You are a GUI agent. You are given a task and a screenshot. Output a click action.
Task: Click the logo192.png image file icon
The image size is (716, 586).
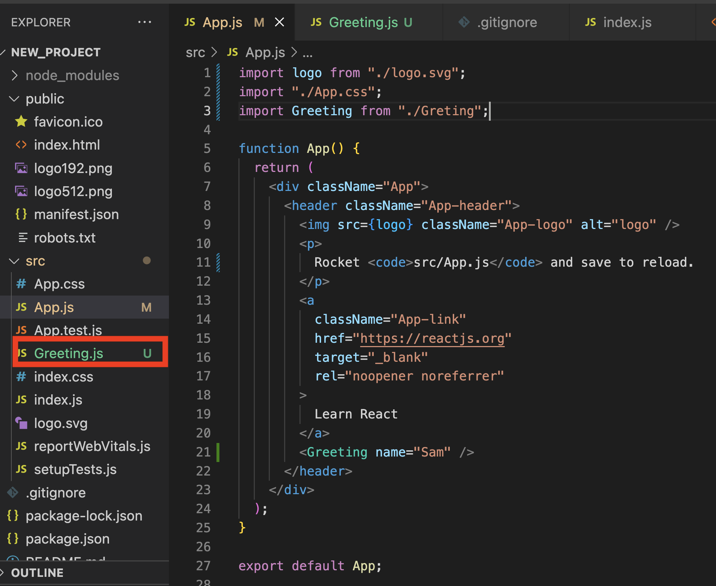[x=21, y=168]
